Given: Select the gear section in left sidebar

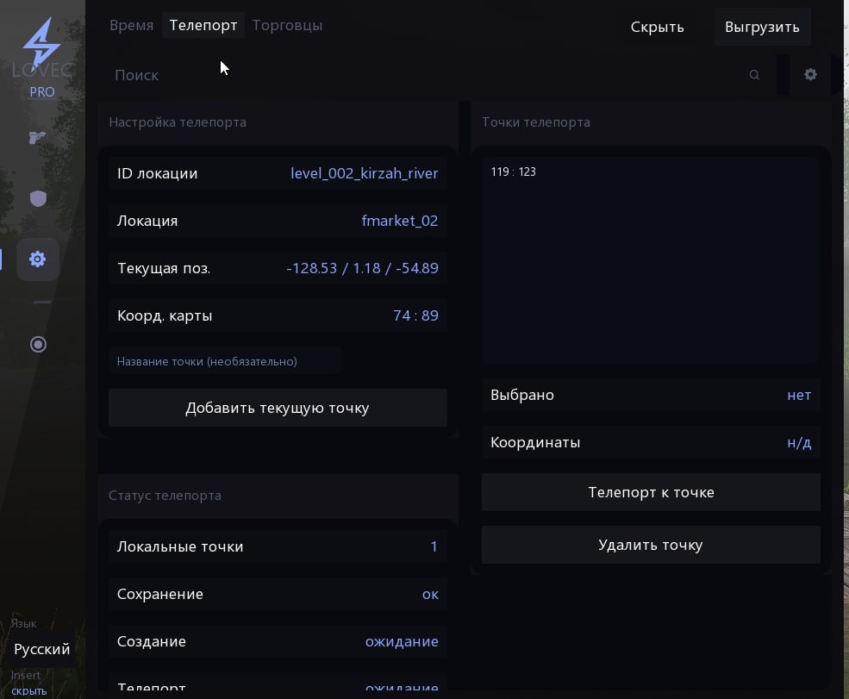Looking at the screenshot, I should [x=38, y=259].
